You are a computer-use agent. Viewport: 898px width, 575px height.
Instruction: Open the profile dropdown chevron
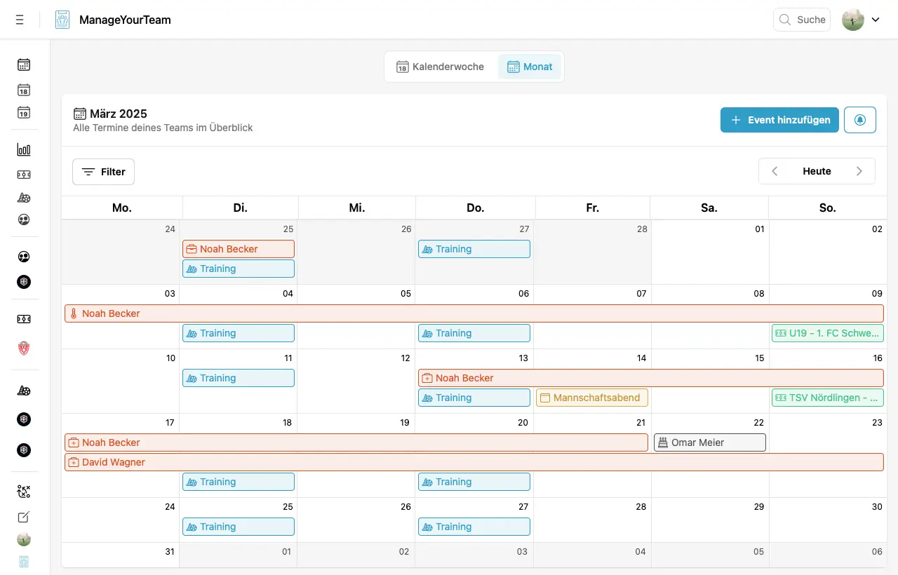pos(876,19)
